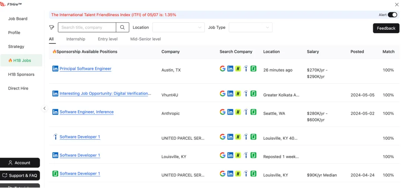This screenshot has height=189, width=401.
Task: Close the F1Hire panel with the X
Action: pos(397,4)
